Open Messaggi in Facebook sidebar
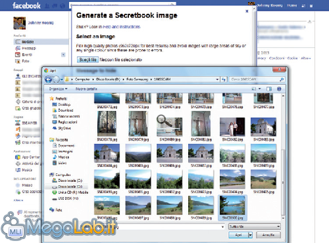Image resolution: width=329 pixels, height=243 pixels. (29, 48)
